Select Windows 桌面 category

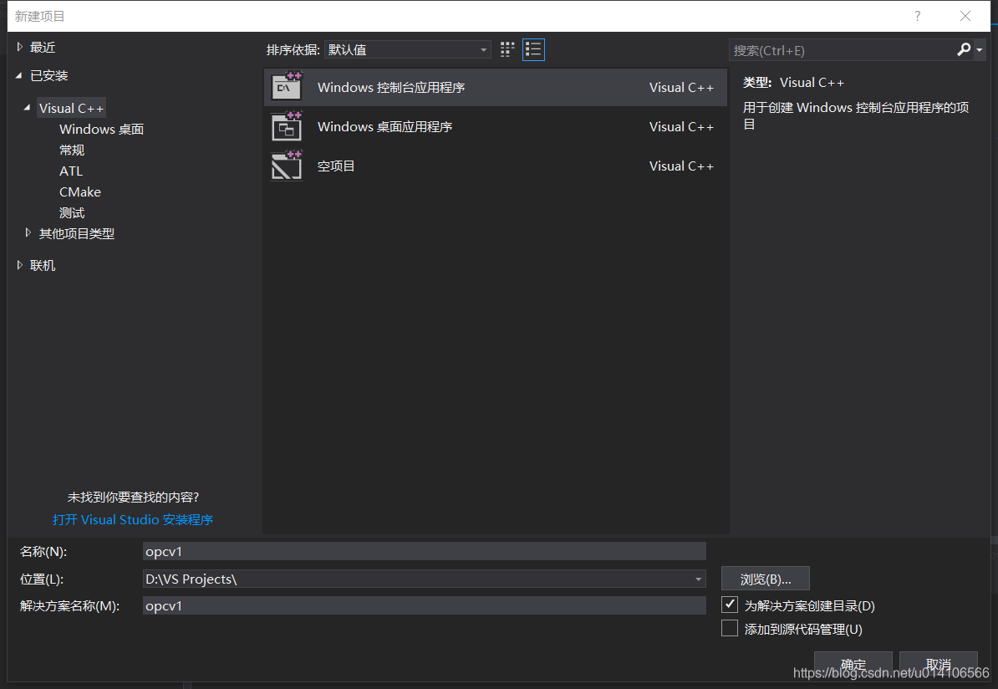point(101,130)
